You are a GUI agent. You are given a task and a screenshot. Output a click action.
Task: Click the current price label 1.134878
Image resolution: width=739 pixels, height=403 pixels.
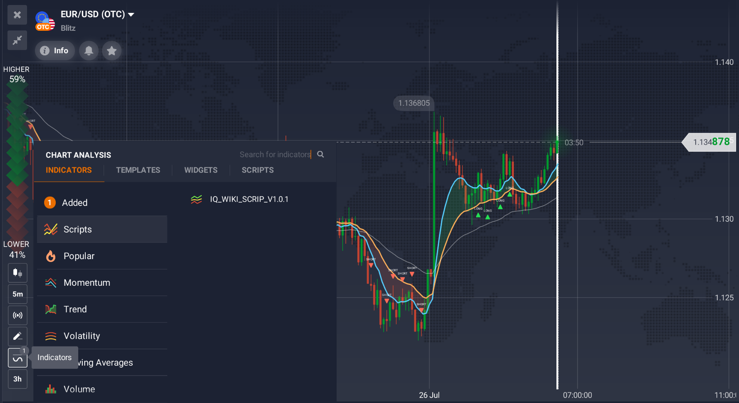709,142
